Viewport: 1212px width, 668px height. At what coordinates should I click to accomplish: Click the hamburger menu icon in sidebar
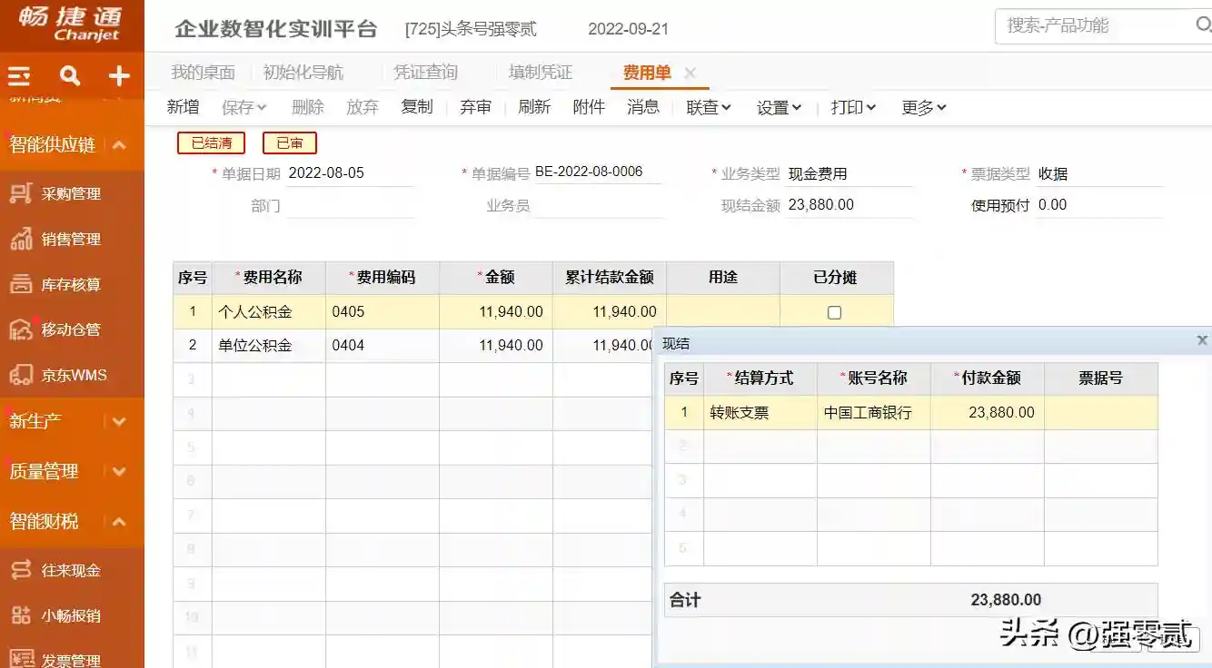(19, 75)
